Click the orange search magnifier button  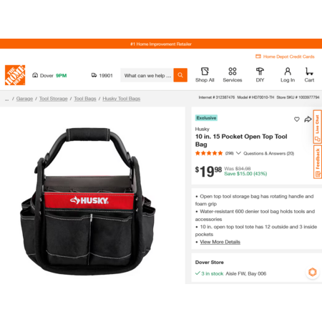click(x=180, y=75)
